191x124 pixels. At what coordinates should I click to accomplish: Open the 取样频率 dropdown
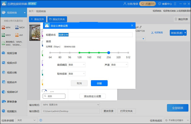pyautogui.click(x=77, y=74)
